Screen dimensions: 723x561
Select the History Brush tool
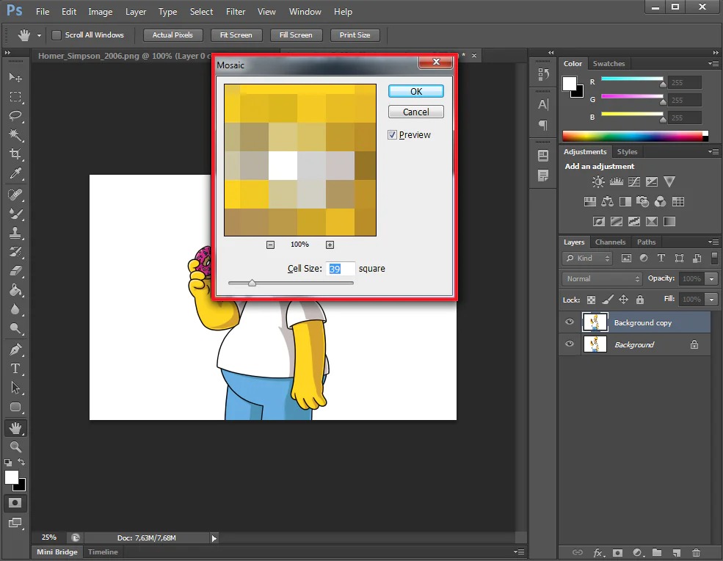point(15,252)
